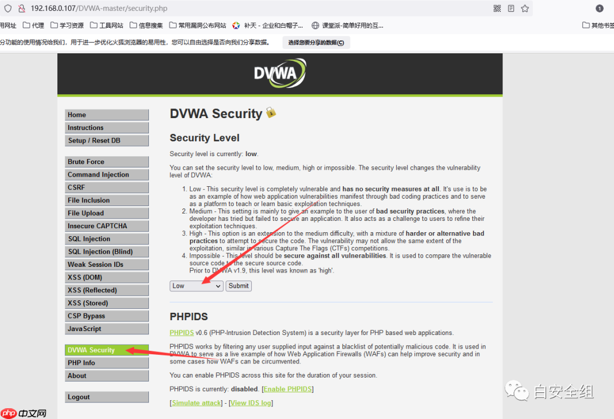Click the Security Level heading
The image size is (614, 419).
click(205, 138)
